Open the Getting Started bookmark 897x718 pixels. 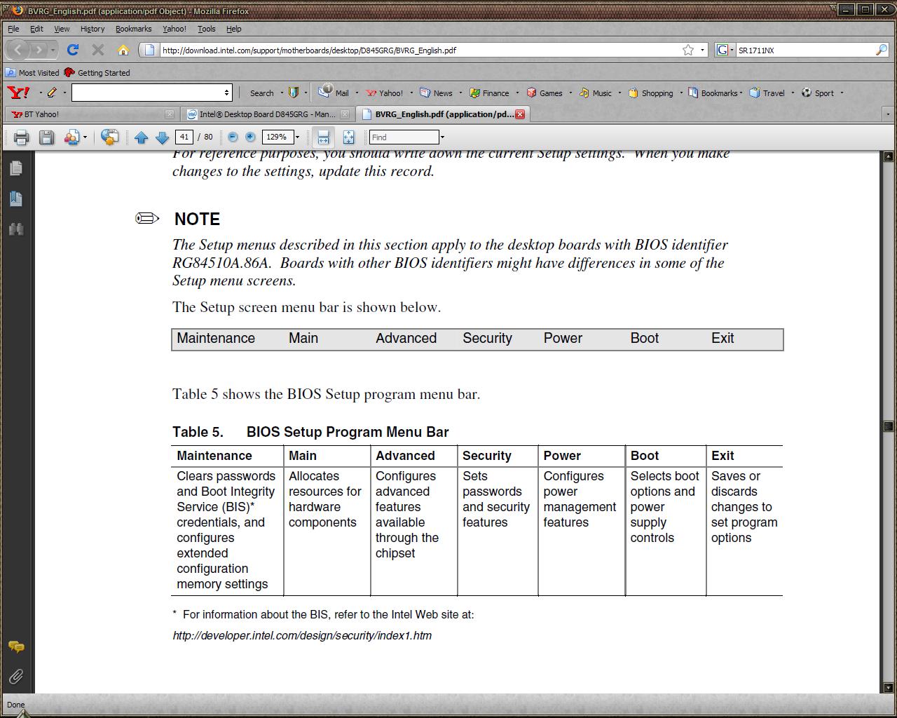point(97,73)
